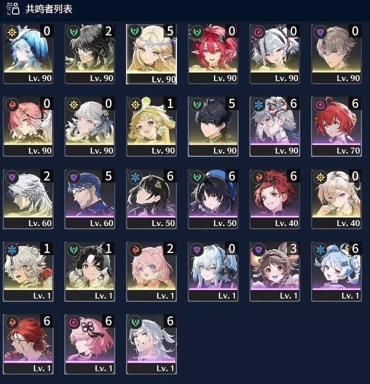Select the brown-haired girl with sequence 3
370x384 pixels.
(x=275, y=271)
